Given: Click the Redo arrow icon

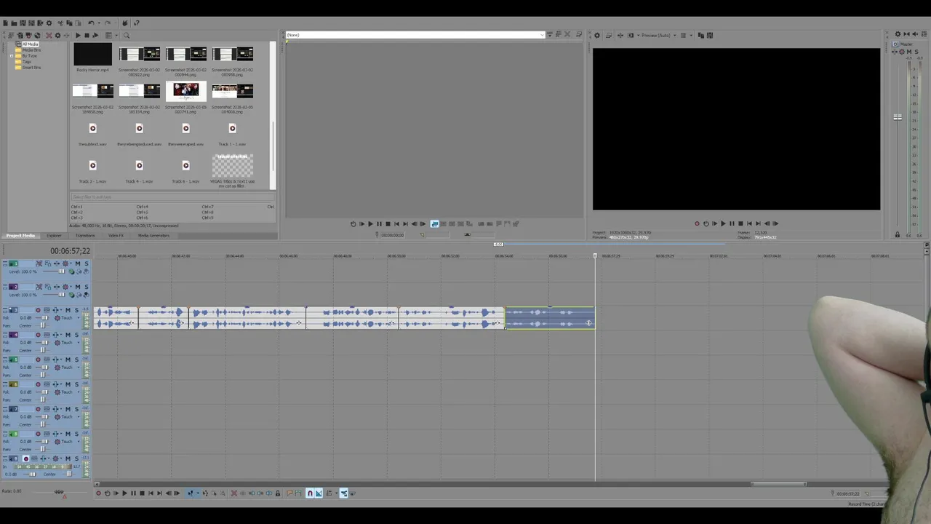Looking at the screenshot, I should click(108, 23).
